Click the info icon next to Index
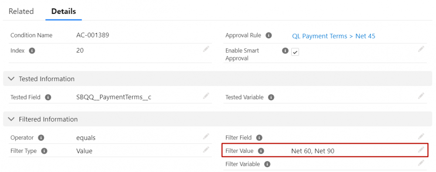 [32, 51]
